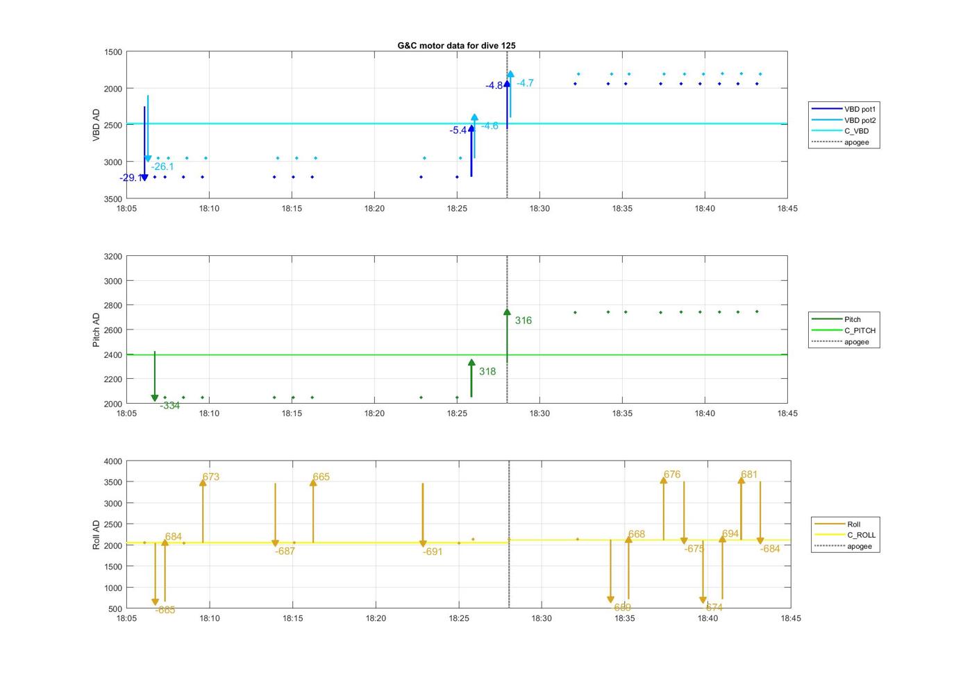Image resolution: width=972 pixels, height=684 pixels.
Task: Click the '-4.7' VBD annotation
Action: (525, 83)
